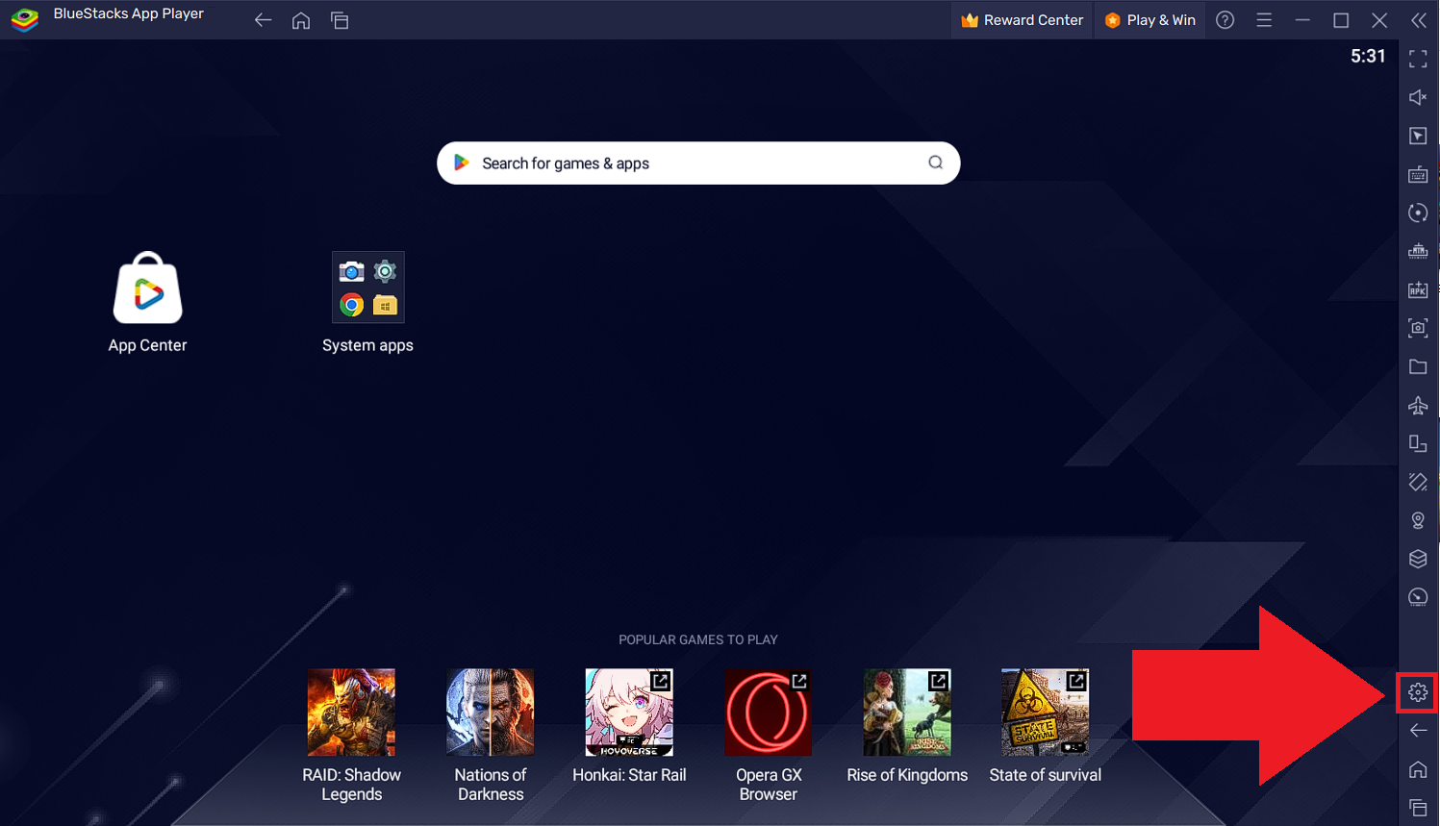Open the multi-instance manager layers icon
1440x826 pixels.
[1417, 559]
